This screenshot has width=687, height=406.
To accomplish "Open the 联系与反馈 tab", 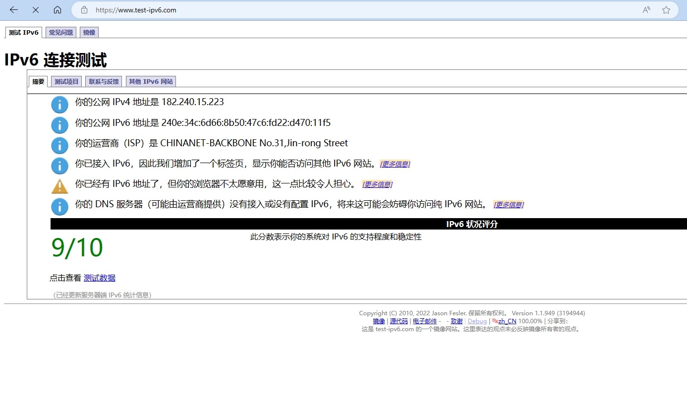I will click(x=103, y=81).
